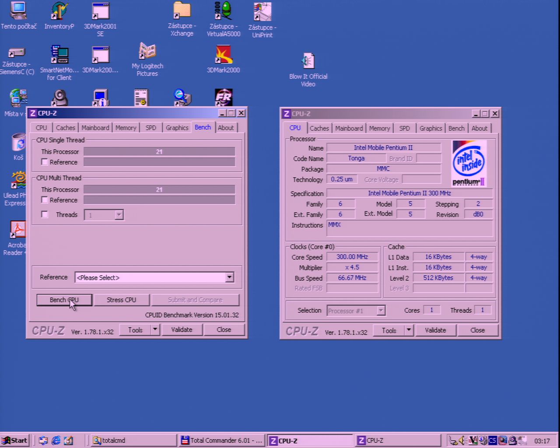Expand the Reference Please Select dropdown
The width and height of the screenshot is (560, 448).
[x=229, y=277]
